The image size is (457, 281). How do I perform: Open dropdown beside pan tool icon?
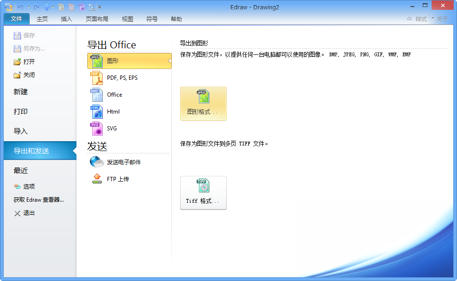(x=52, y=7)
